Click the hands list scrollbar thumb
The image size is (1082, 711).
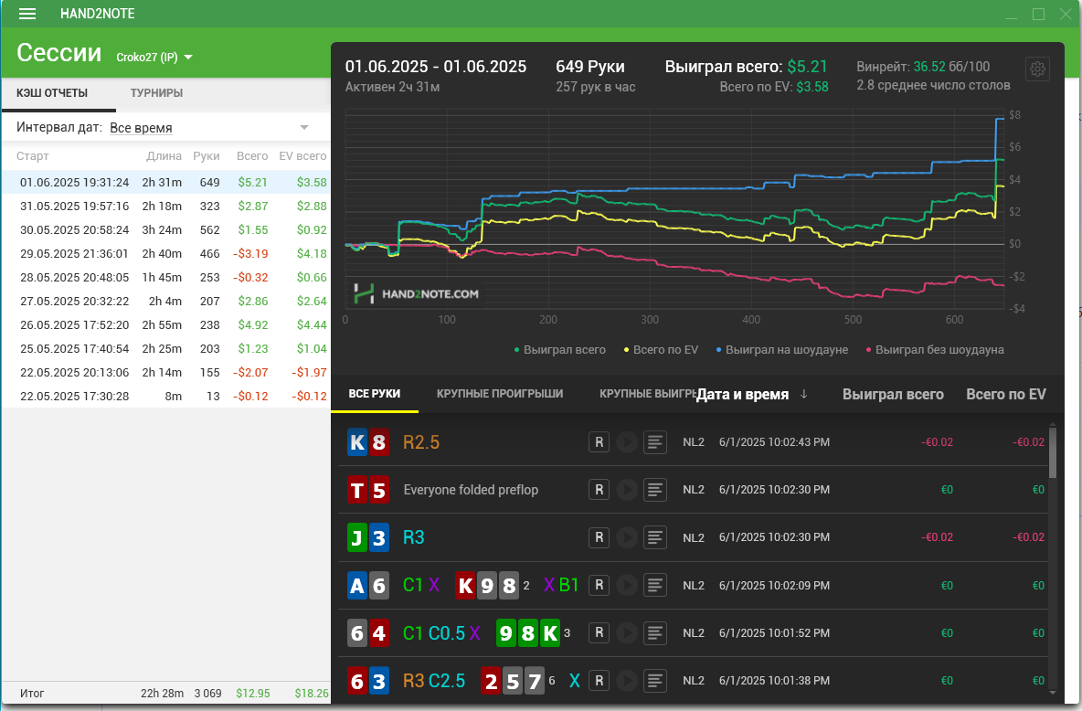tap(1053, 453)
